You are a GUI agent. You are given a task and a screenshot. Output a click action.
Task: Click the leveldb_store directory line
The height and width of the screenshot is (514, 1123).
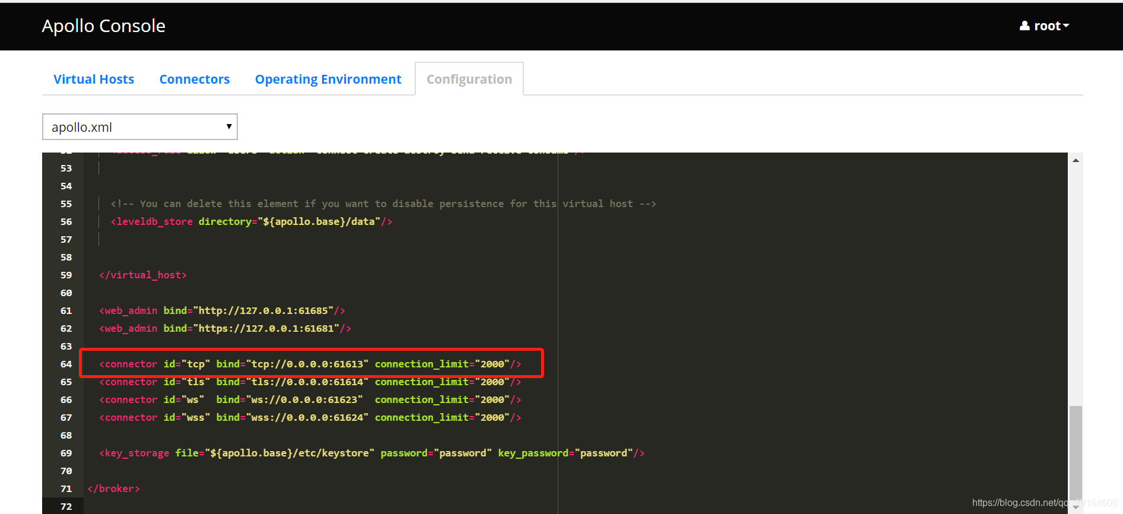coord(252,221)
